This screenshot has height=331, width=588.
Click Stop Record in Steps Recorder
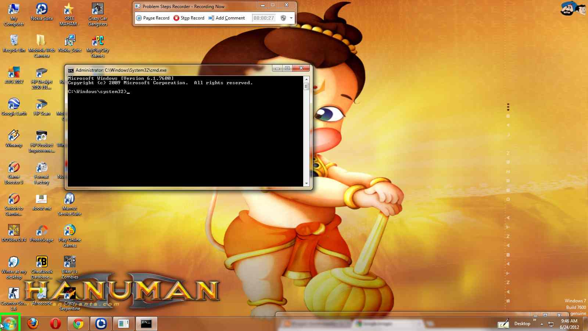(x=189, y=18)
